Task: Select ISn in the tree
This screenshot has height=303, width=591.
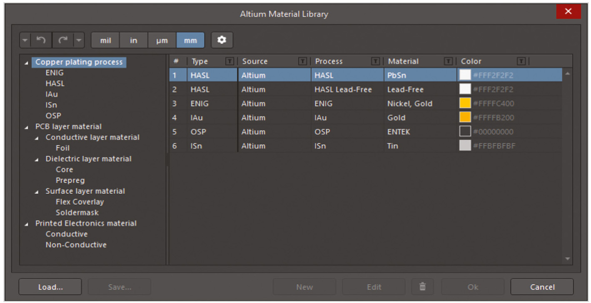Action: click(51, 105)
